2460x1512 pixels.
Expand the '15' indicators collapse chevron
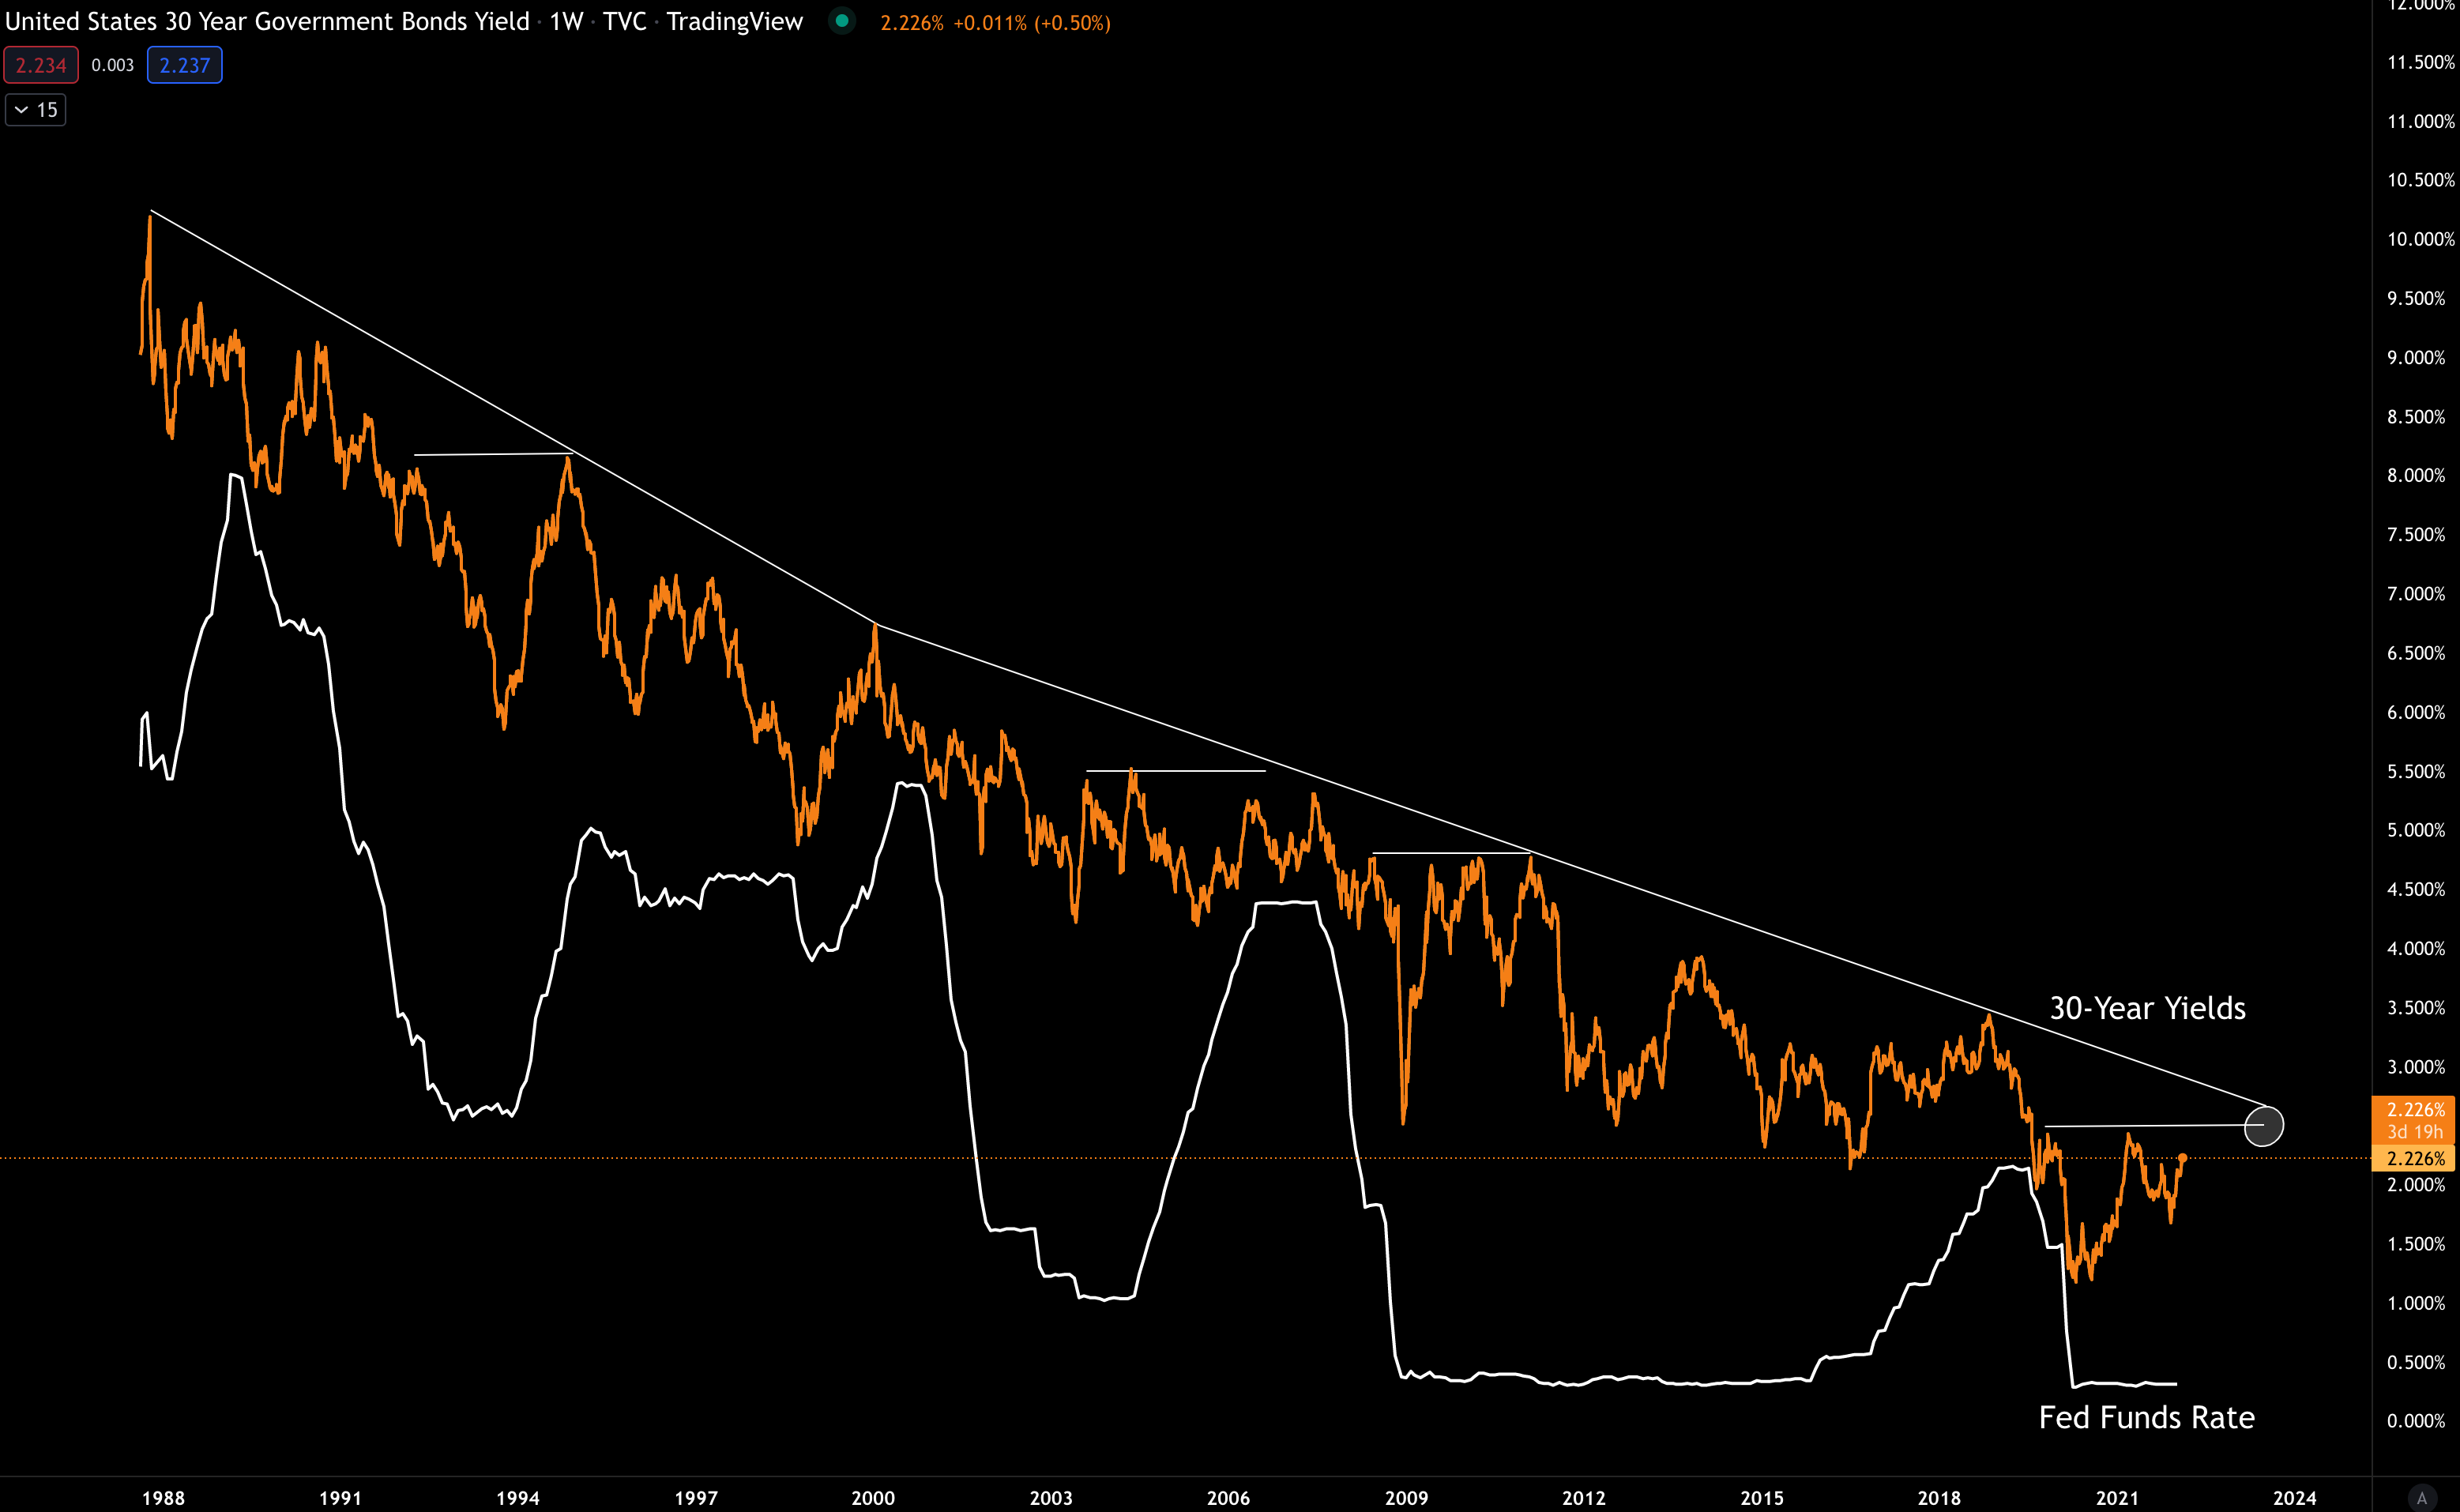click(x=22, y=110)
